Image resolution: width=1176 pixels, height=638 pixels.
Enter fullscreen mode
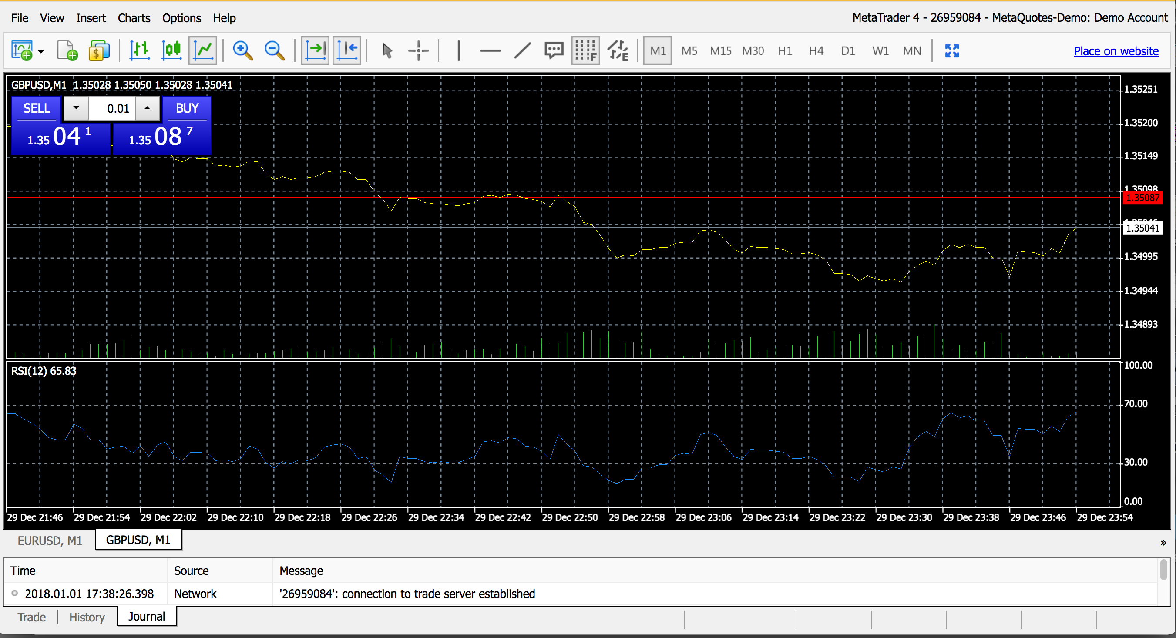point(952,50)
